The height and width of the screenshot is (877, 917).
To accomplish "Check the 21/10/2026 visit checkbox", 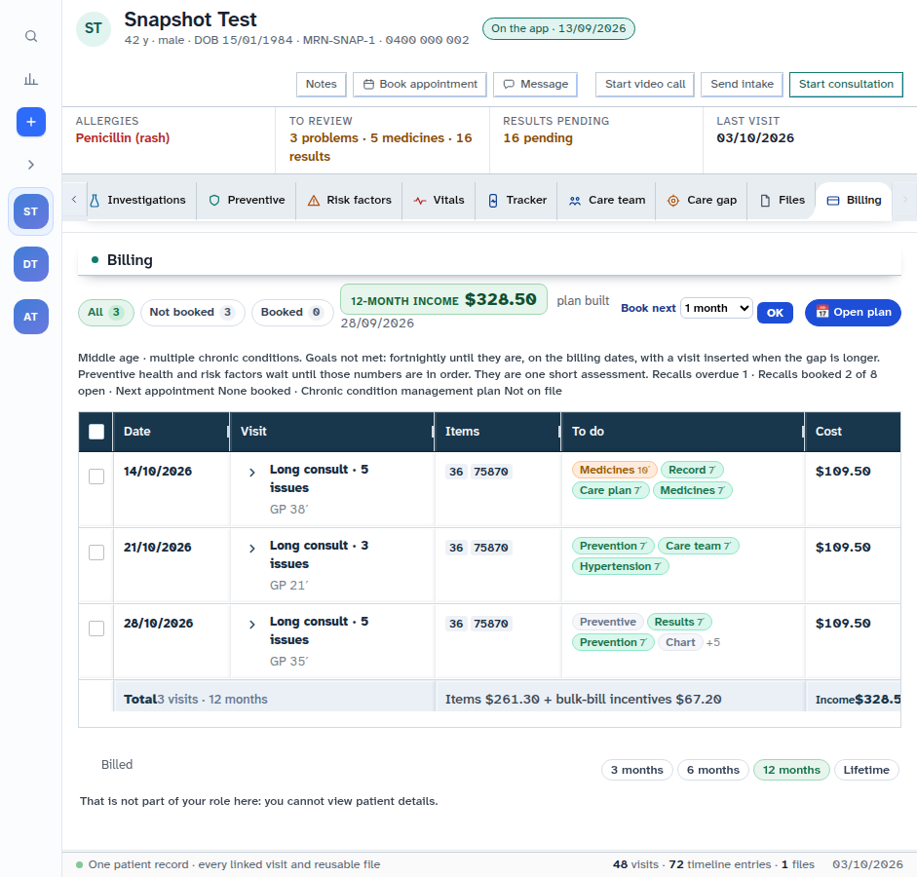I will (x=96, y=553).
